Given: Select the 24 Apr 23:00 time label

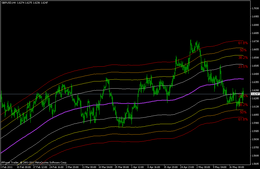Looking at the screenshot, I should coord(187,167).
